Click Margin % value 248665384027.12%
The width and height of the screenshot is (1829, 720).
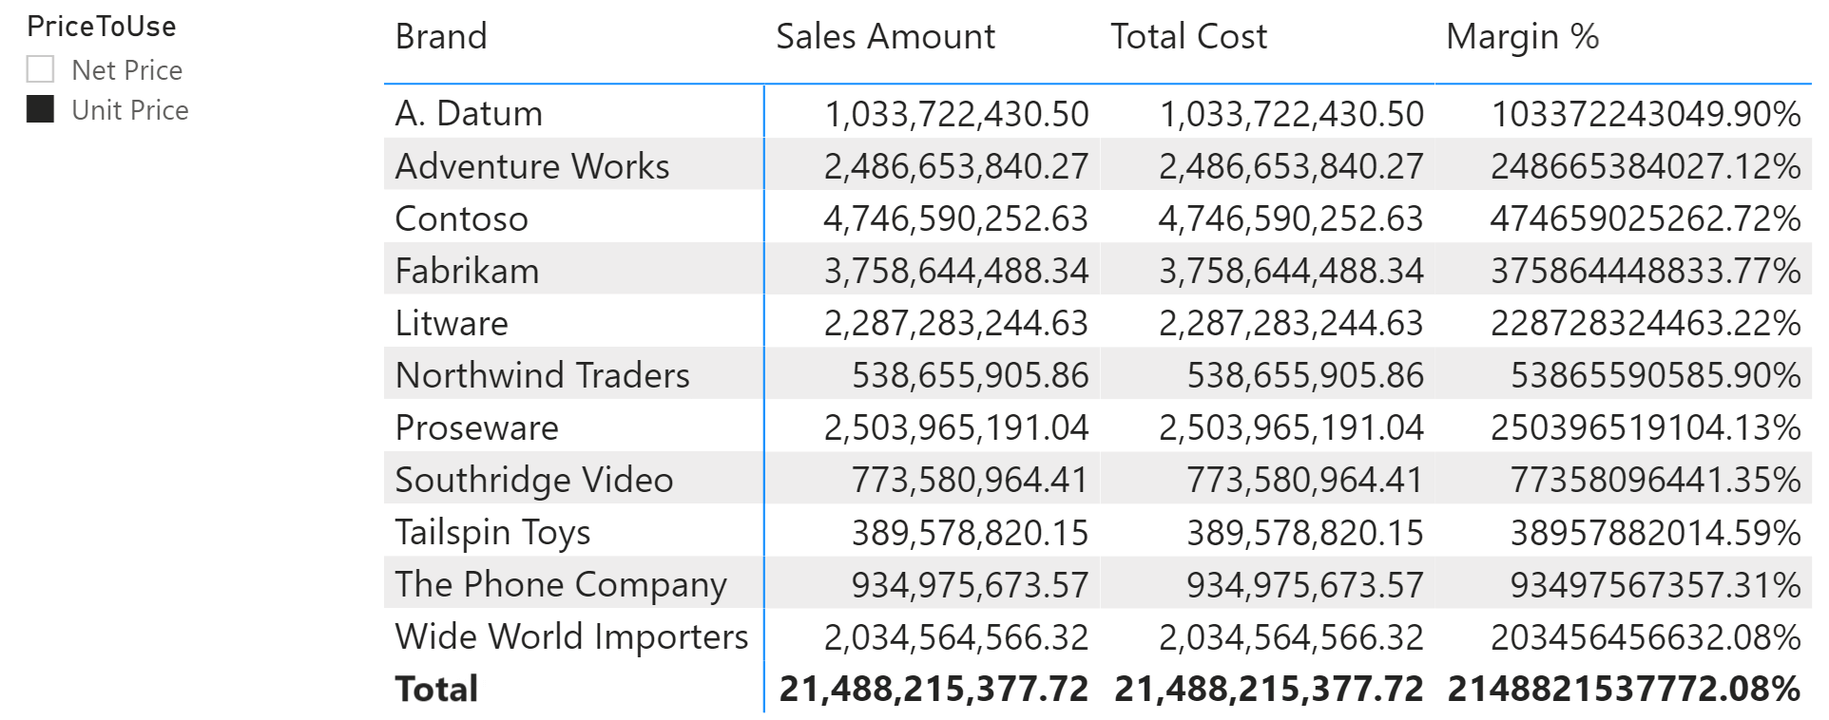(1646, 166)
